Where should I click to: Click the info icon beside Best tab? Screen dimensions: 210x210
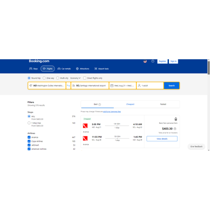pyautogui.click(x=100, y=105)
